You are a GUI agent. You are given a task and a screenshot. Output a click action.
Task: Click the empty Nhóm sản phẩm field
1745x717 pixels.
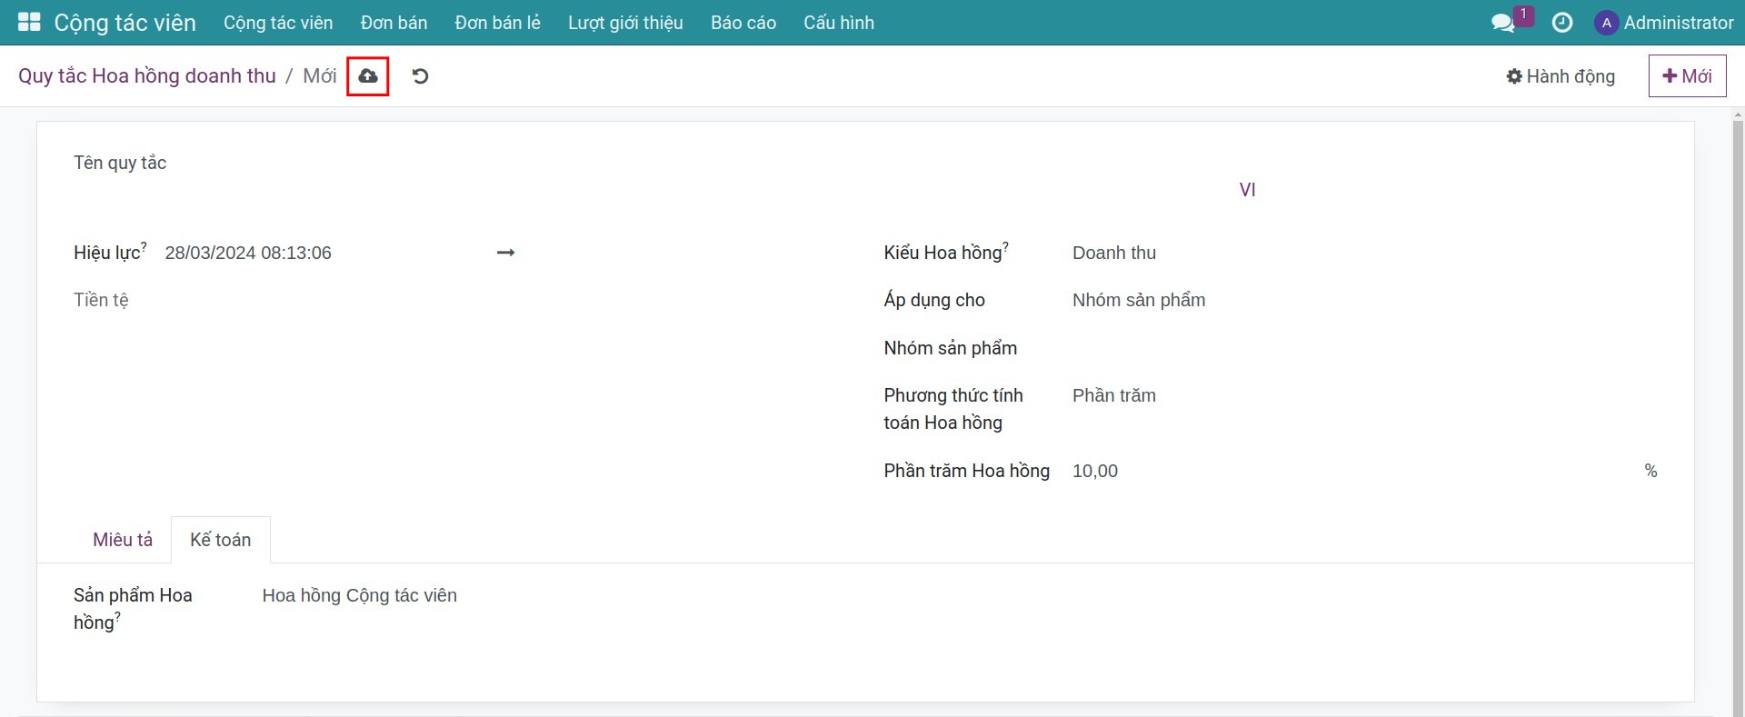[1364, 348]
